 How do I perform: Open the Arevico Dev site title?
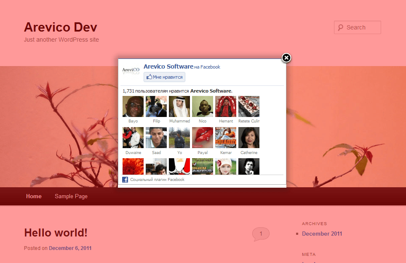[x=61, y=27]
